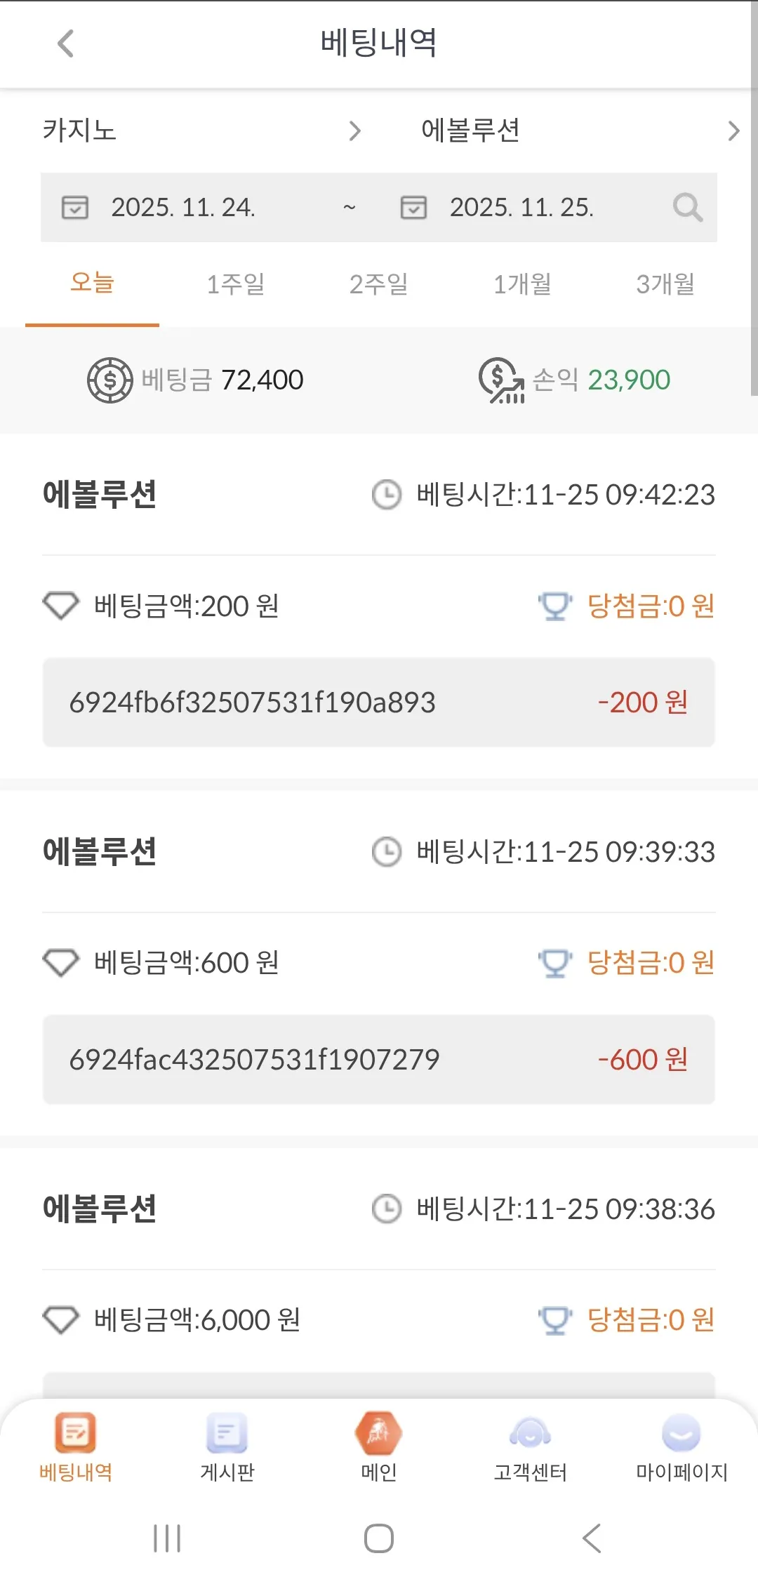Tap Android recent apps button

(x=167, y=1538)
